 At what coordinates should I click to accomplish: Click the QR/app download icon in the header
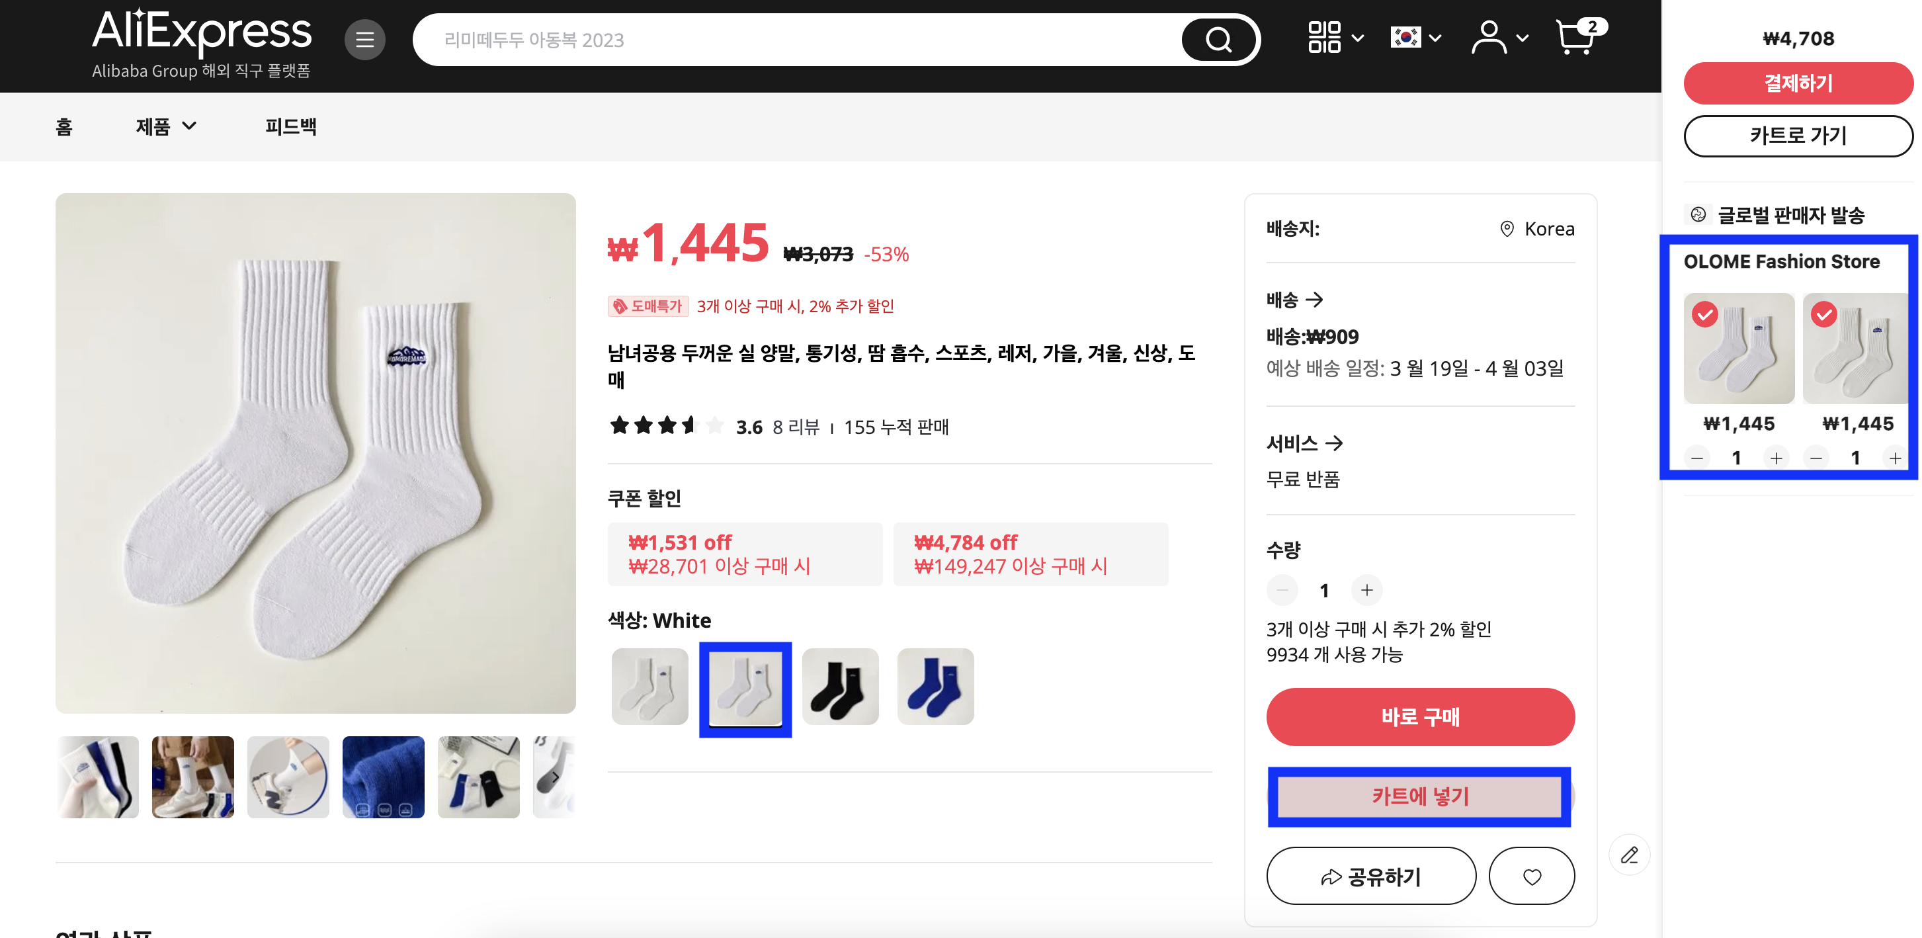[x=1324, y=38]
